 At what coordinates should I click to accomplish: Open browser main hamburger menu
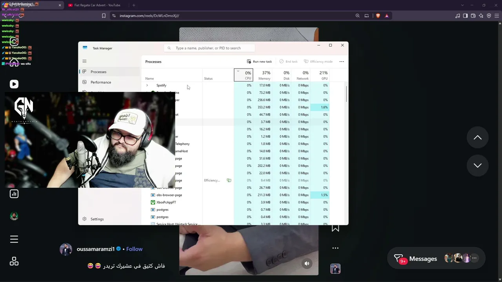coord(497,16)
